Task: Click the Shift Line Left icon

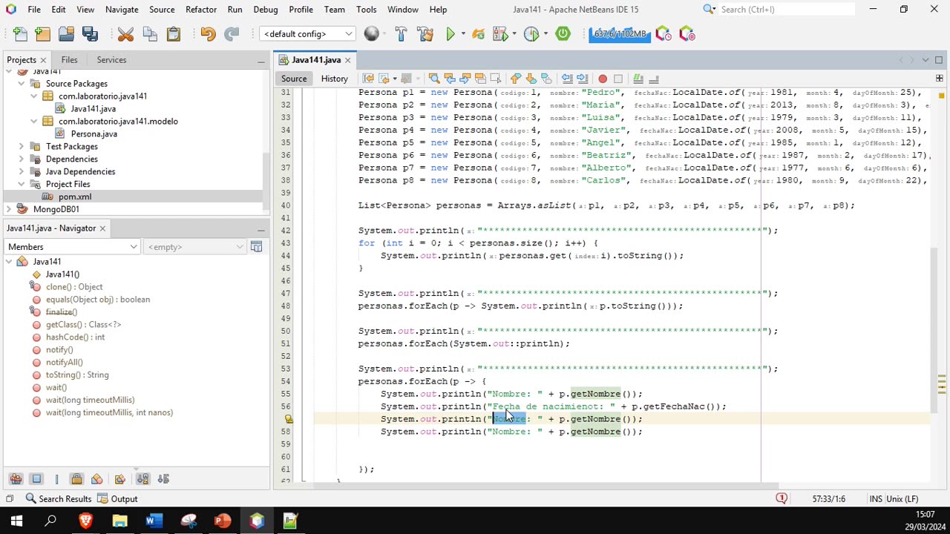Action: (x=567, y=79)
